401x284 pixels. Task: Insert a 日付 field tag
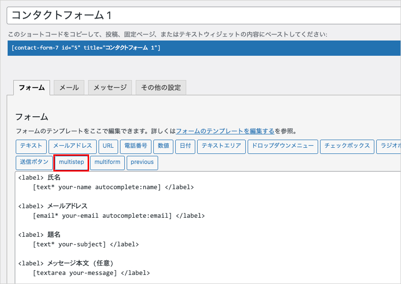coord(185,147)
